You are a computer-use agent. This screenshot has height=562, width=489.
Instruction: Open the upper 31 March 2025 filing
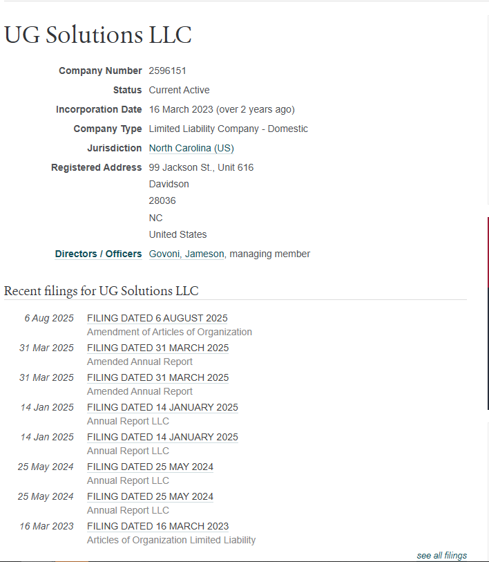tap(157, 348)
